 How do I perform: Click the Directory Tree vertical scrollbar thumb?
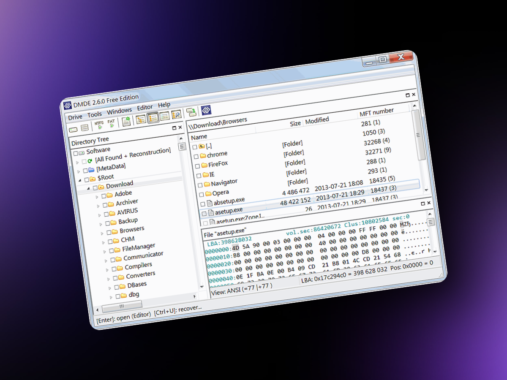pyautogui.click(x=182, y=147)
